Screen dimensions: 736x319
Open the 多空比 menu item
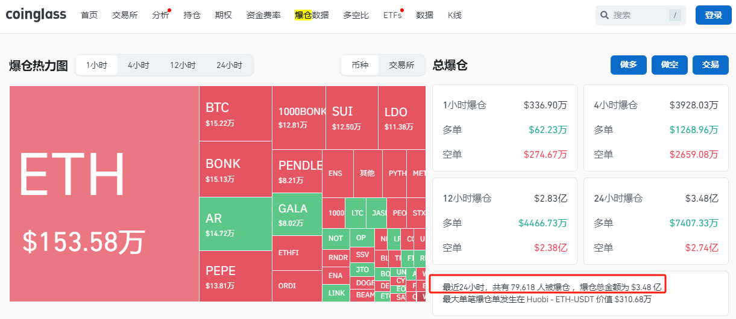[x=356, y=15]
